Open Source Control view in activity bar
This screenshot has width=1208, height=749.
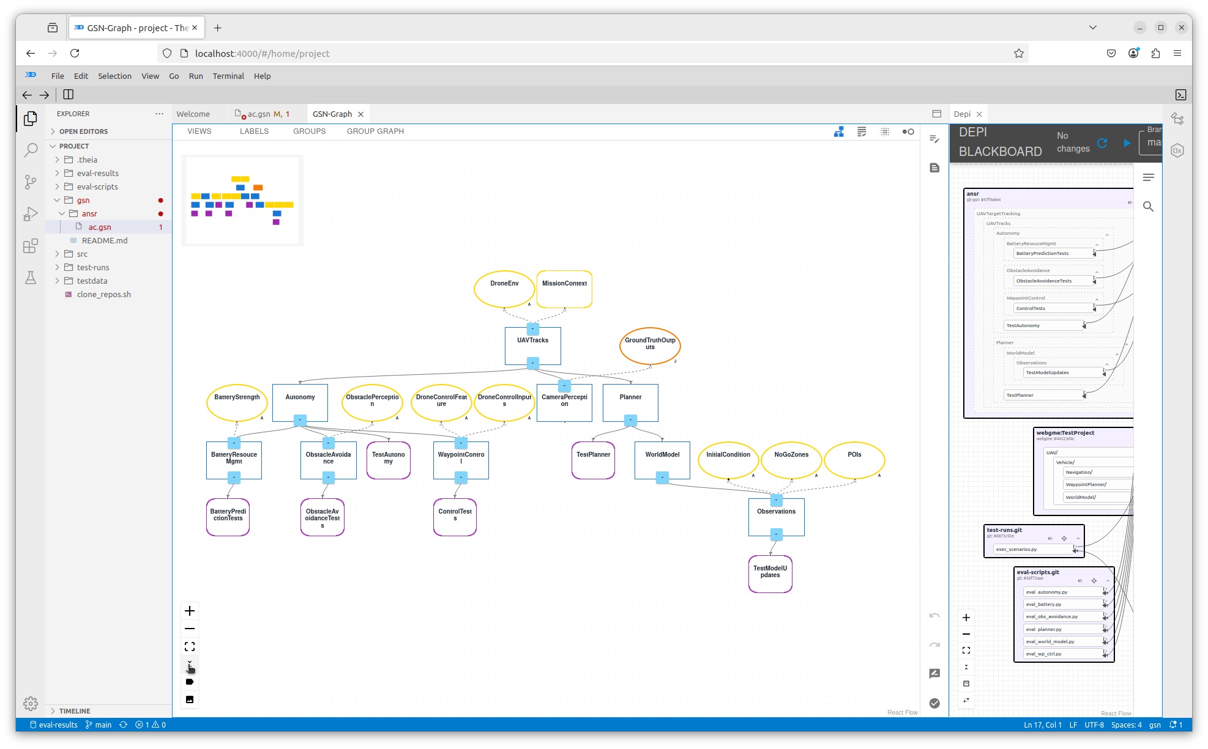(x=30, y=182)
